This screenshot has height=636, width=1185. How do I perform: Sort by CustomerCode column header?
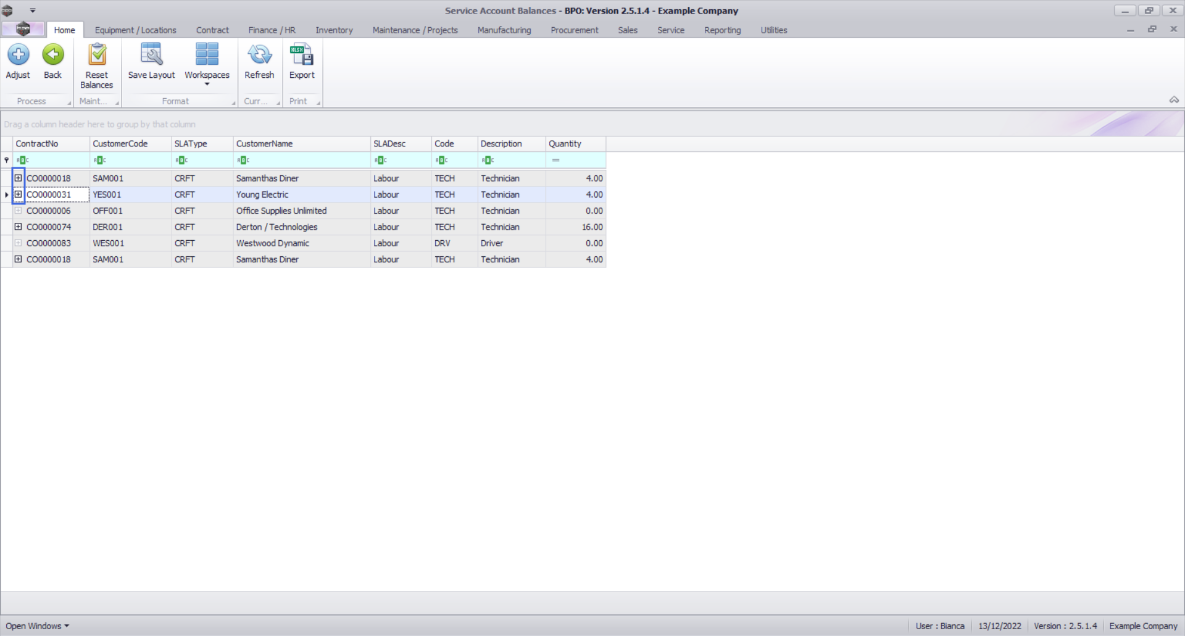(130, 144)
